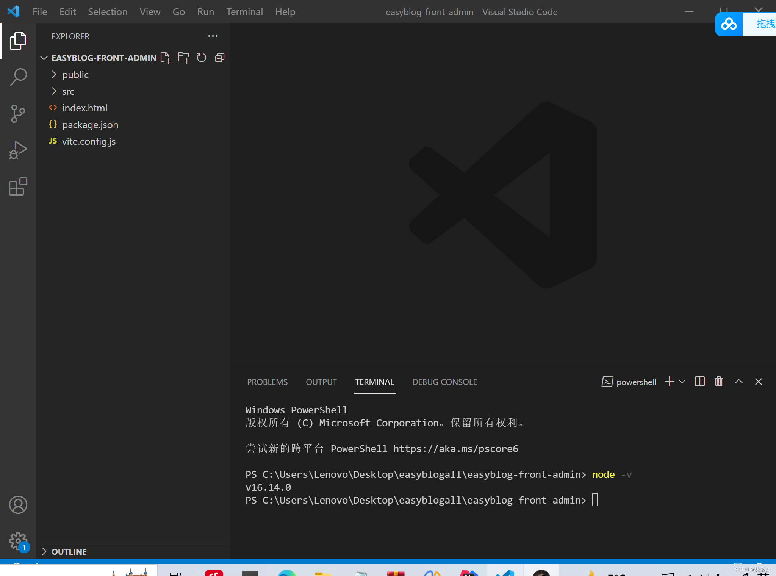Open the File menu
The image size is (776, 576).
point(40,12)
